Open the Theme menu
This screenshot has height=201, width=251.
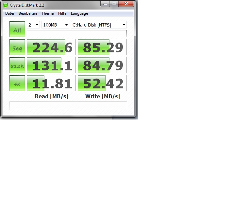coord(47,13)
